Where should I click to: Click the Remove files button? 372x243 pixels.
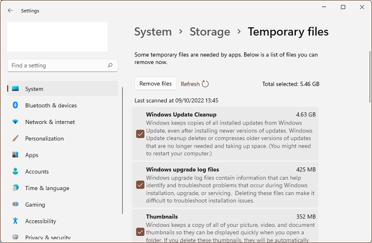point(155,84)
